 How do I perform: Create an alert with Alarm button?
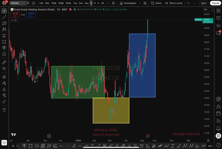tap(156, 3)
